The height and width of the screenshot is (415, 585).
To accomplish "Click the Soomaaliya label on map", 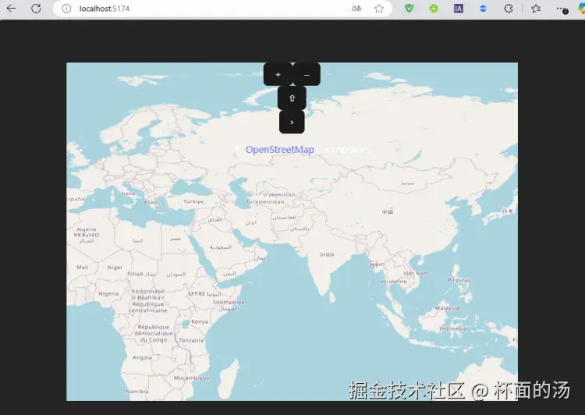I will 229,302.
